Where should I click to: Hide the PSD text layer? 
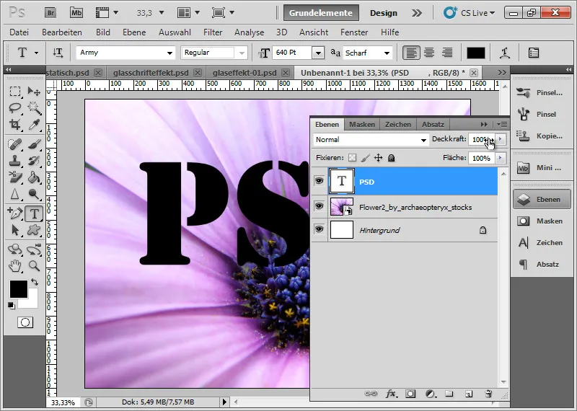319,181
